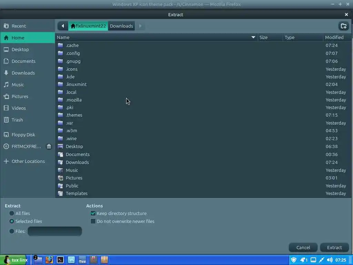Select the .local folder
This screenshot has height=265, width=353.
coord(203,92)
